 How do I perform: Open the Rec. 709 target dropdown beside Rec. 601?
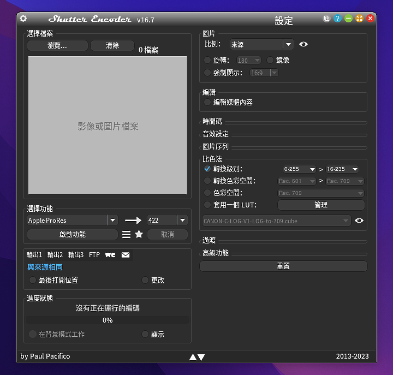coord(345,181)
